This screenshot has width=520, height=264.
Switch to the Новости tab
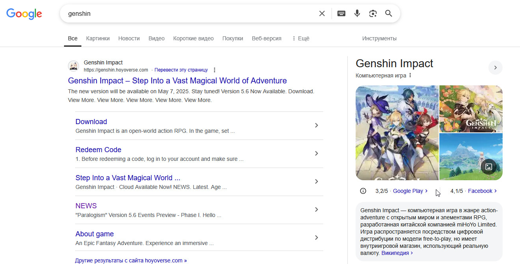(x=129, y=38)
